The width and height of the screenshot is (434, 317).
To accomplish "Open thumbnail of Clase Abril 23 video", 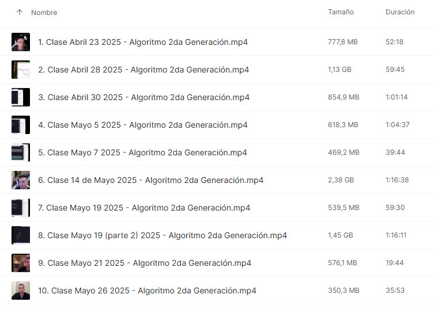I will tap(21, 42).
